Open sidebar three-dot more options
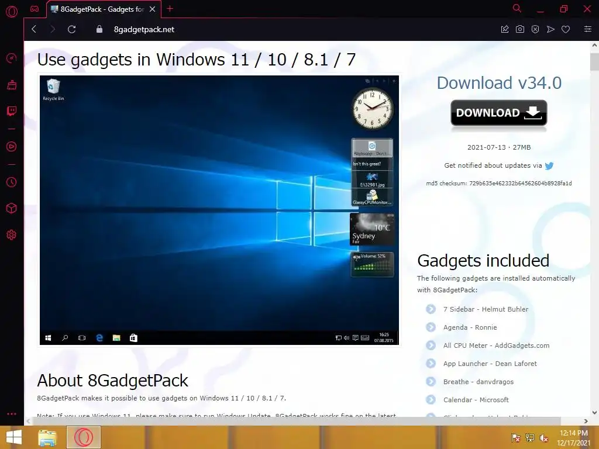Screen dimensions: 599x449 [x=12, y=414]
